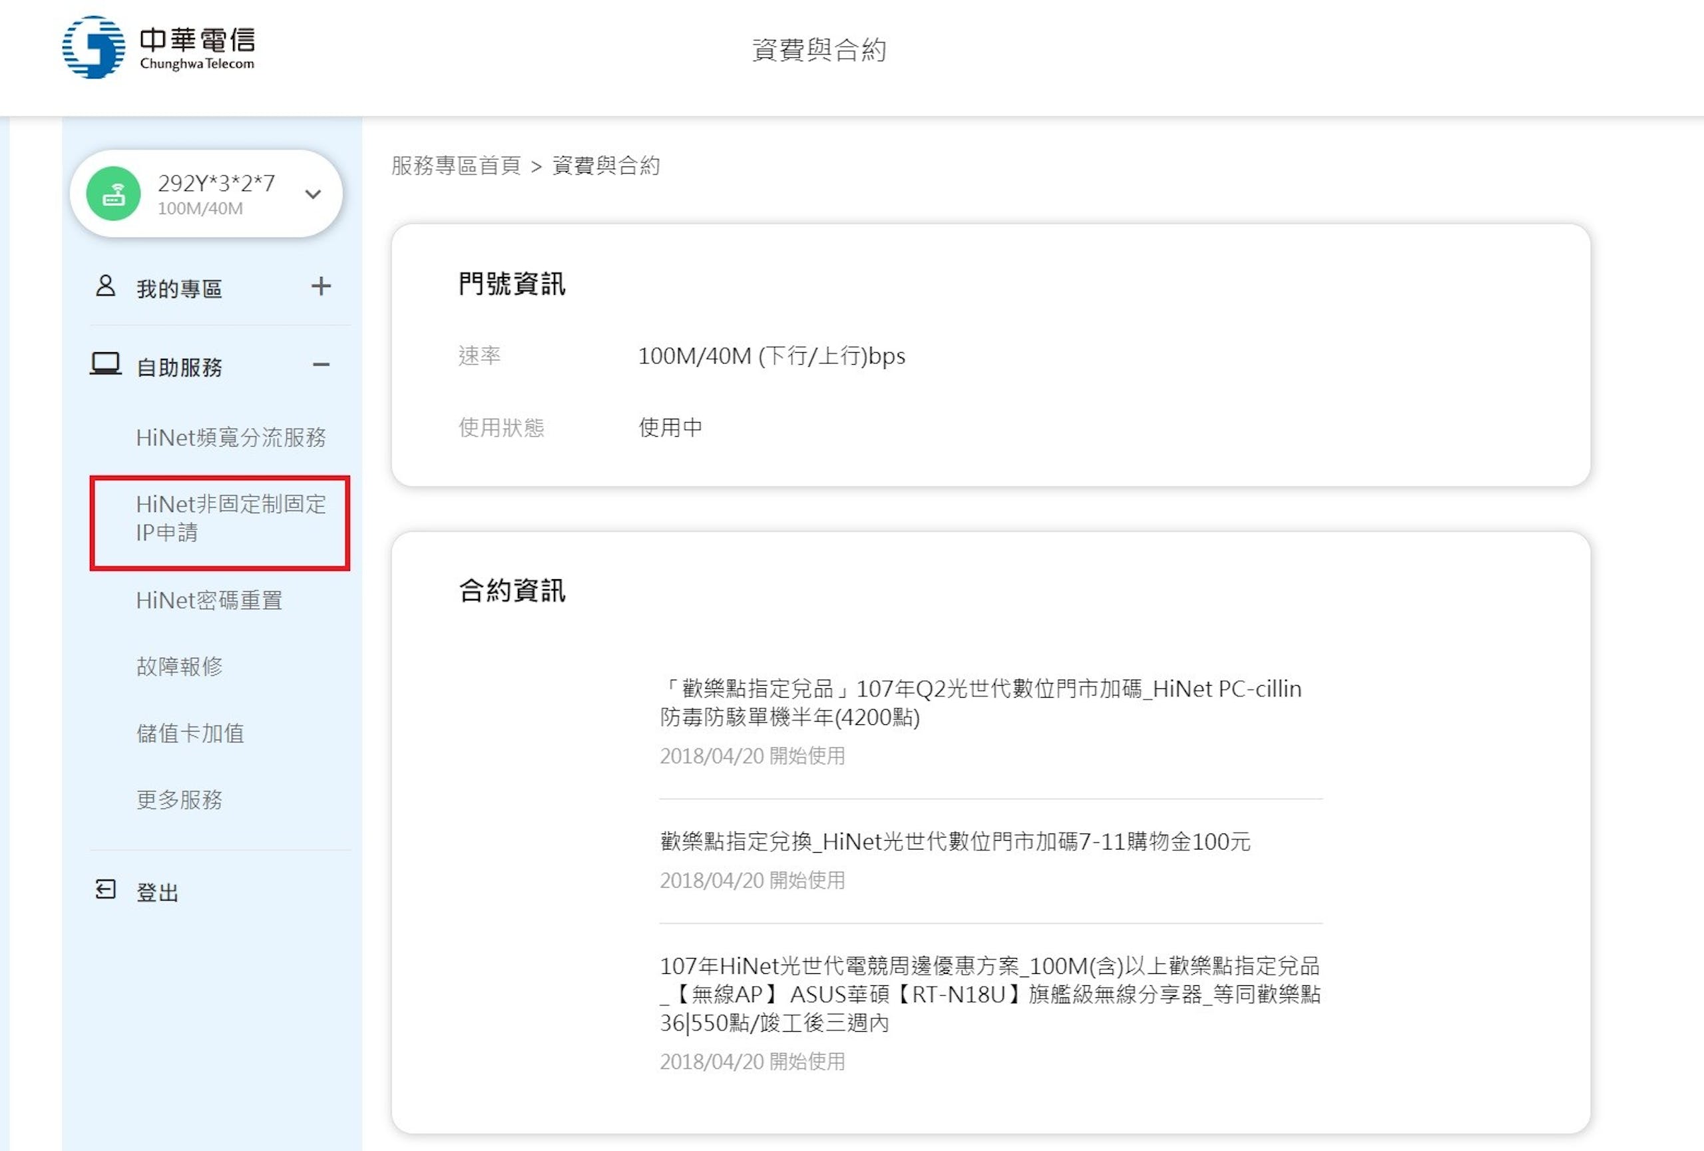Click the 門號資訊 heading
The height and width of the screenshot is (1151, 1704).
coord(512,284)
